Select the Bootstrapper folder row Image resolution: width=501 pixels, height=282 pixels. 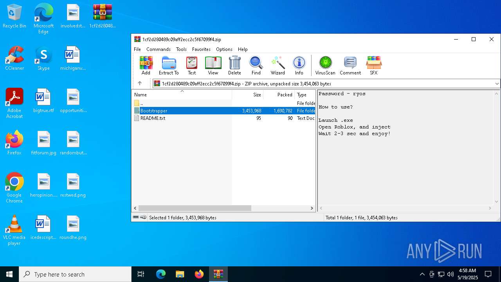[223, 111]
